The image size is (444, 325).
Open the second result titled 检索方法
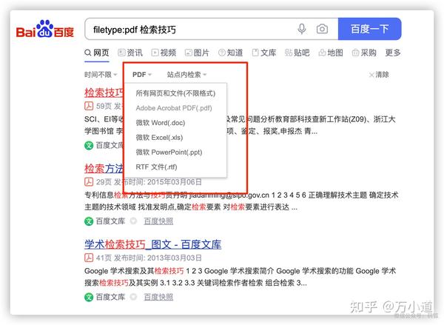click(x=104, y=168)
